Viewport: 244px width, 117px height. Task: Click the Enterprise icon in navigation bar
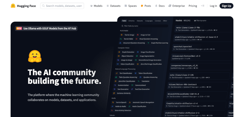tap(170, 6)
